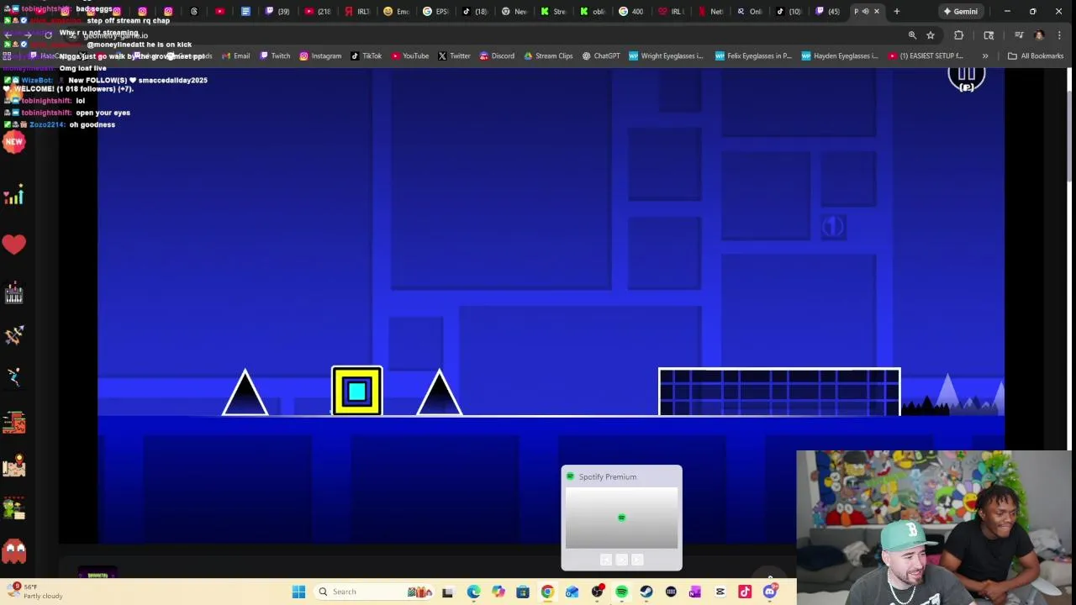
Task: Open Task View on the taskbar
Action: 448,592
